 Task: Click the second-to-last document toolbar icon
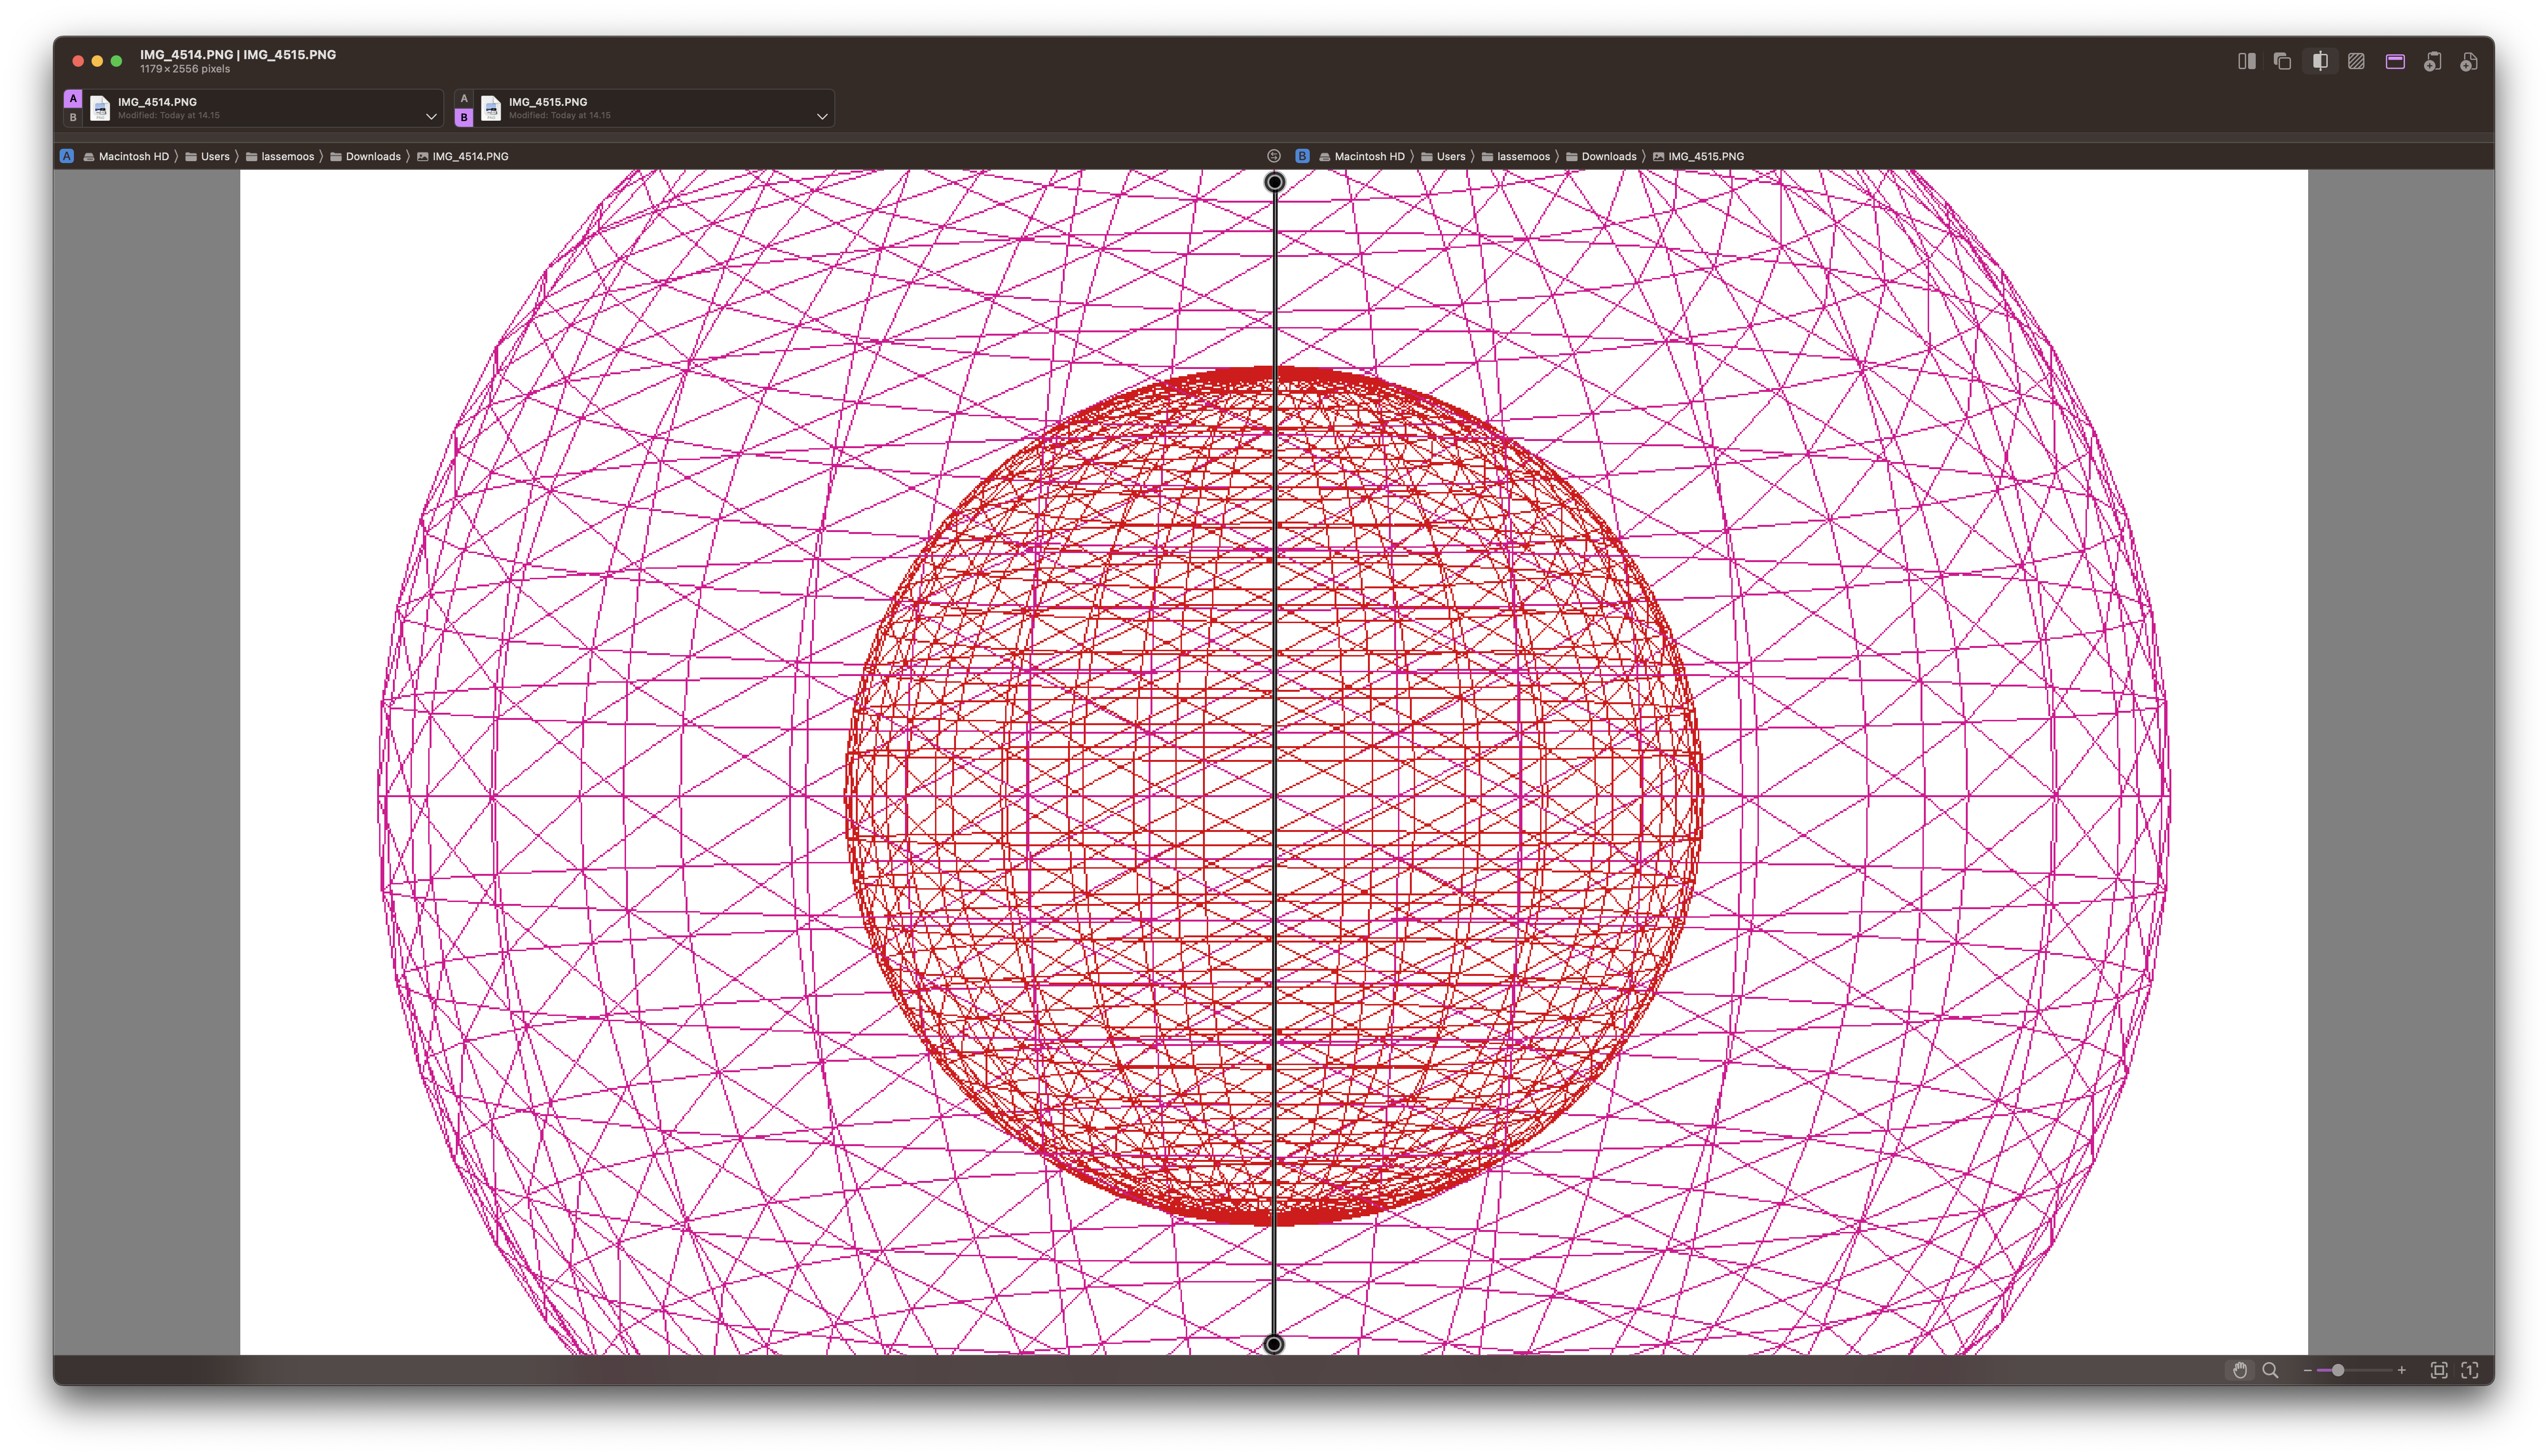click(x=2432, y=61)
